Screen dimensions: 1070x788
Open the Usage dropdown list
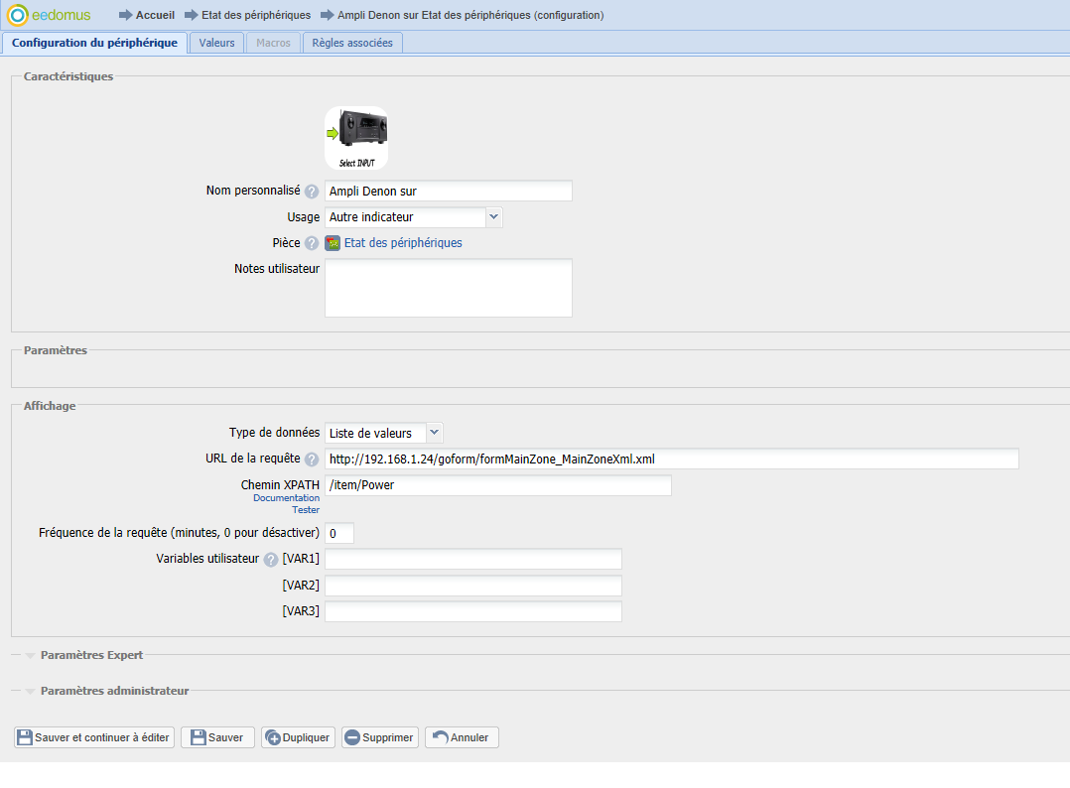[494, 216]
